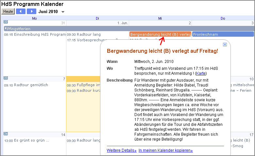The image size is (255, 156).
Task: Click the Heute button
Action: (x=8, y=11)
